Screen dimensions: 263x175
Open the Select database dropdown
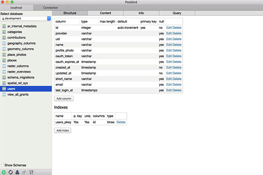(26, 19)
